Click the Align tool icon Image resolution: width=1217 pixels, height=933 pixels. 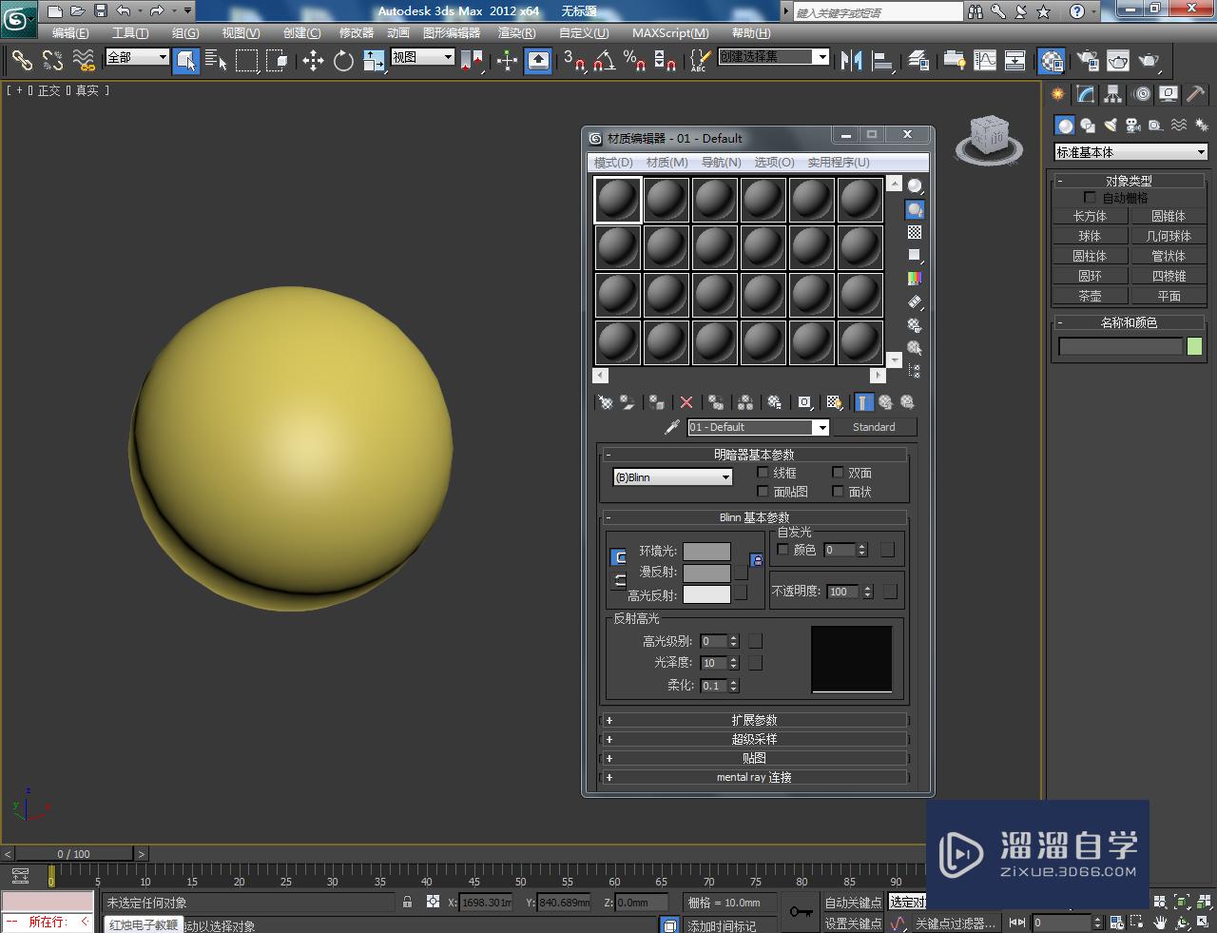tap(882, 61)
